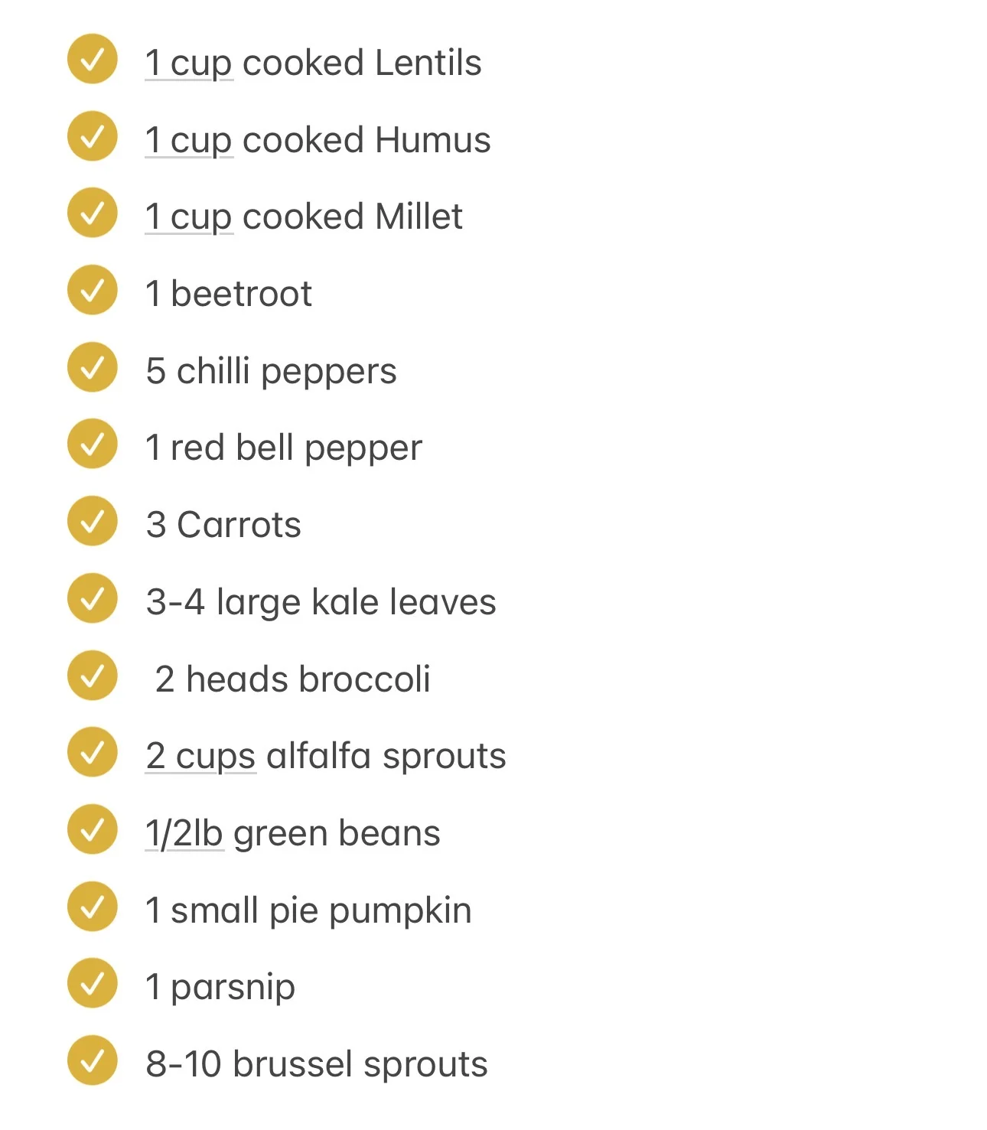Viewport: 987px width, 1130px height.
Task: Click the underlined "1 cup" in Lentils line
Action: click(x=188, y=64)
